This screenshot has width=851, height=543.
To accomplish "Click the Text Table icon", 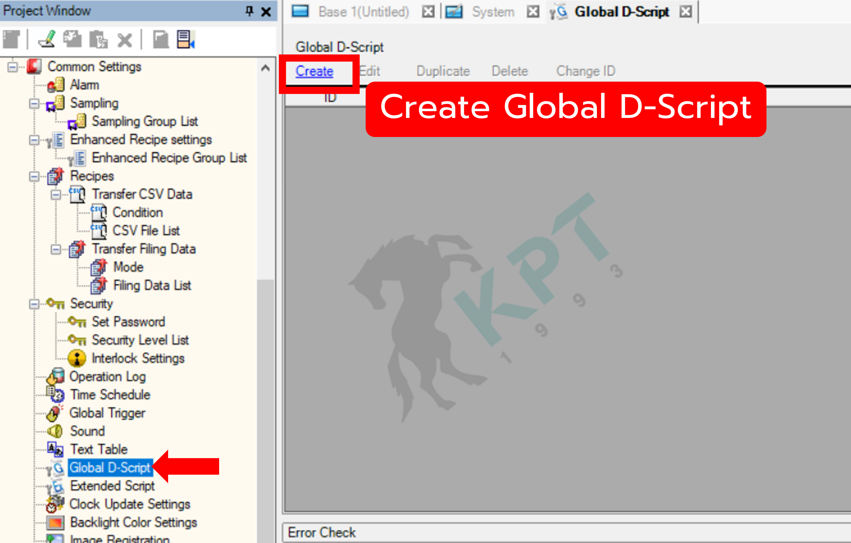I will [55, 449].
